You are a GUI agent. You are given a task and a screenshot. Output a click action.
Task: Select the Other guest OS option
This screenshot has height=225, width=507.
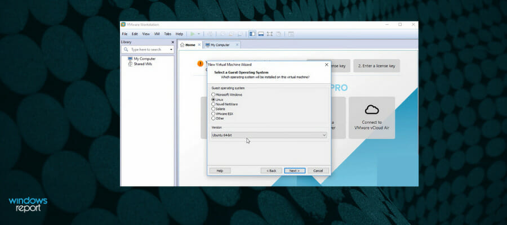(213, 119)
